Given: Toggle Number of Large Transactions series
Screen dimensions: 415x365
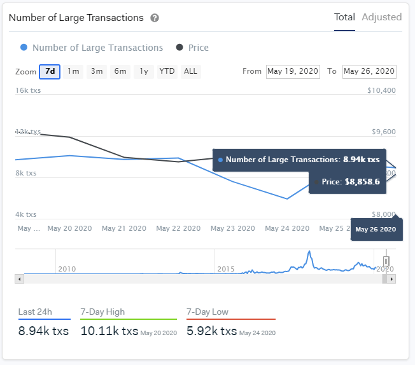Looking at the screenshot, I should [x=92, y=48].
